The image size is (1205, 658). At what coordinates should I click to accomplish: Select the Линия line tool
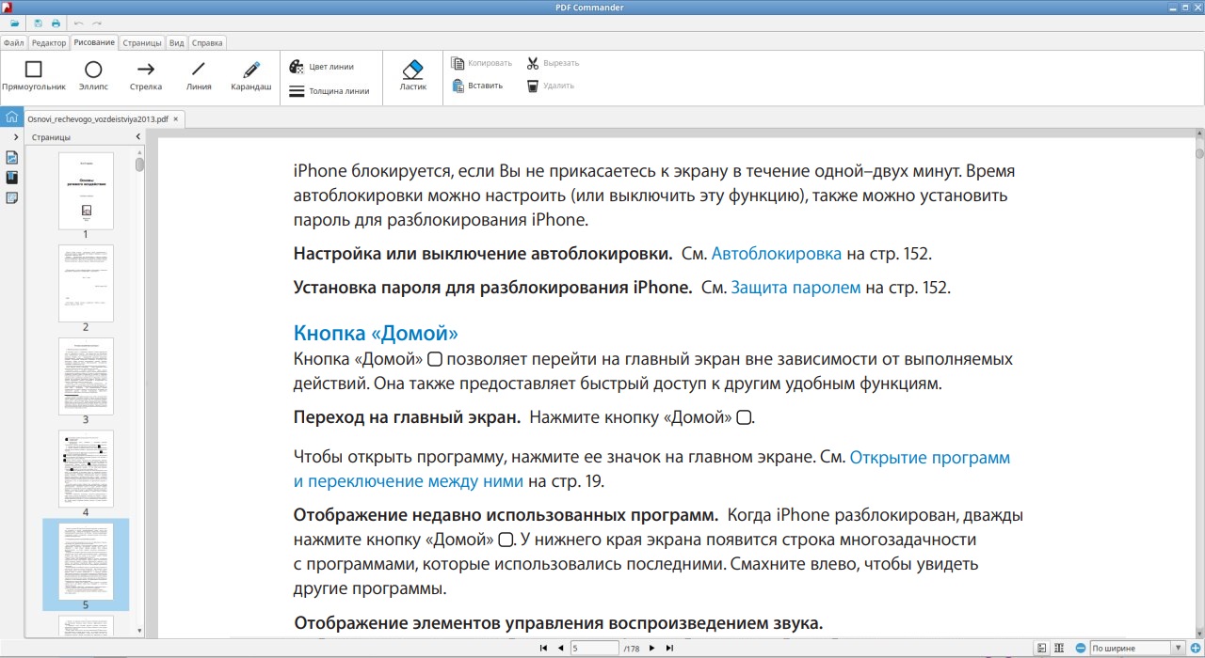199,75
